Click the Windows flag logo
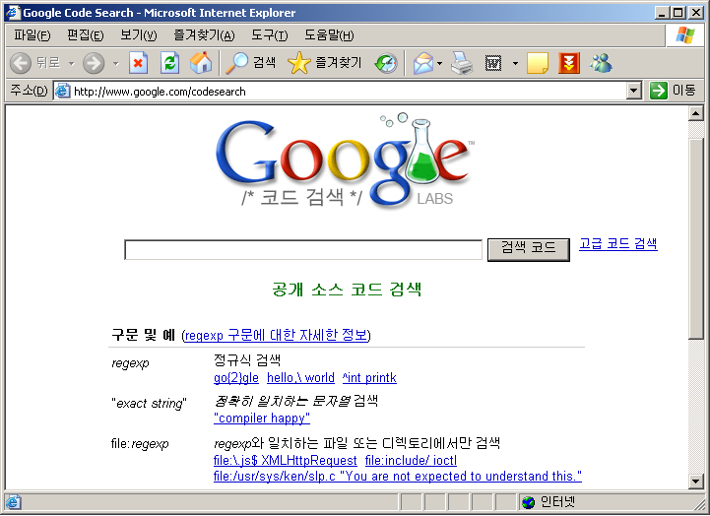The width and height of the screenshot is (710, 516). click(684, 35)
